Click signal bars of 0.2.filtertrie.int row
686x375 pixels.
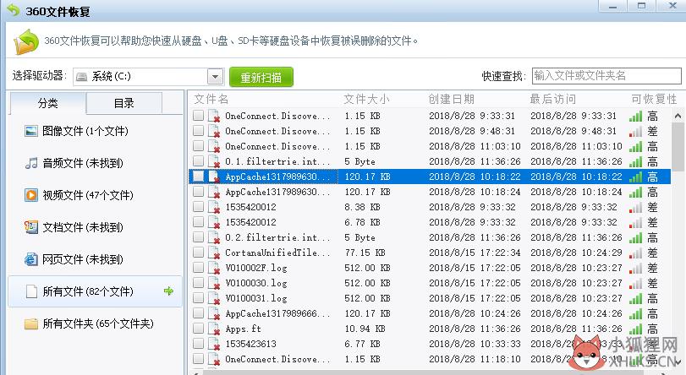(636, 237)
